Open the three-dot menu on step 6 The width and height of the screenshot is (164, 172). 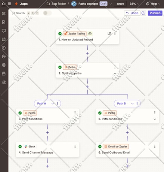click(x=155, y=147)
